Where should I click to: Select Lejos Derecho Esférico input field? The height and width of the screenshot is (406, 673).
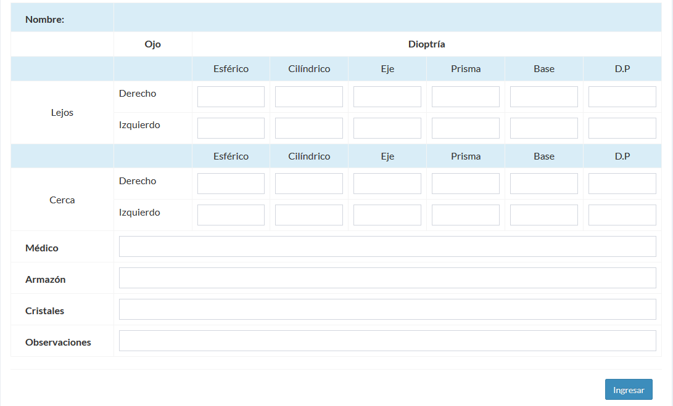pyautogui.click(x=231, y=97)
